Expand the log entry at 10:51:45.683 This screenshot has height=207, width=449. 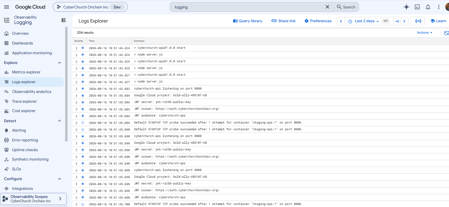pos(76,89)
